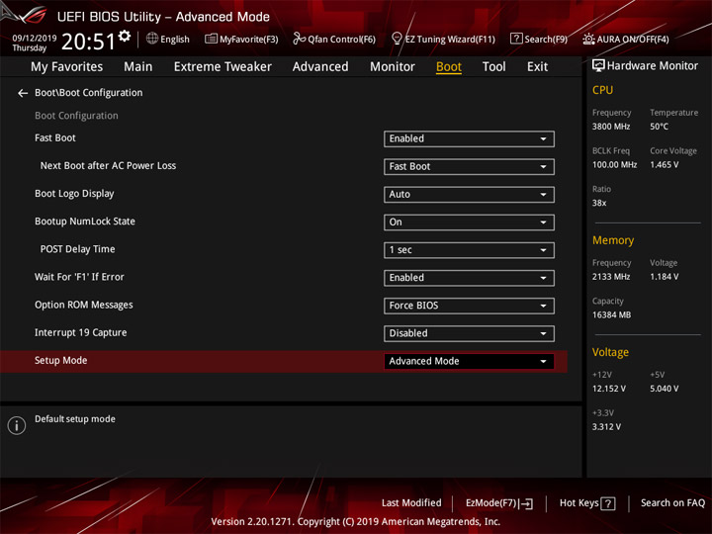This screenshot has height=534, width=712.
Task: Open the Option ROM Messages dropdown
Action: click(469, 306)
